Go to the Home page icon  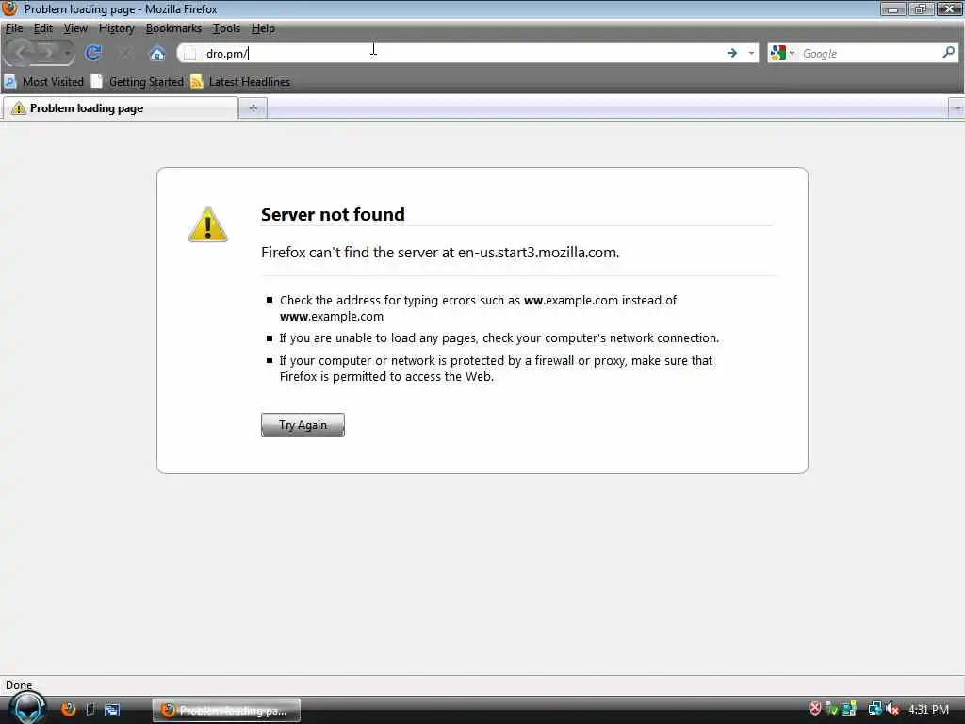click(157, 54)
